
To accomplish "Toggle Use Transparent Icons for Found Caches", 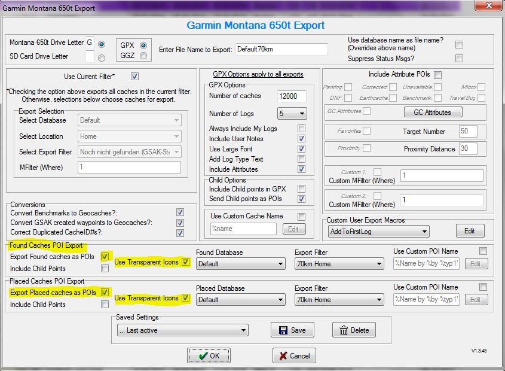I will click(185, 262).
